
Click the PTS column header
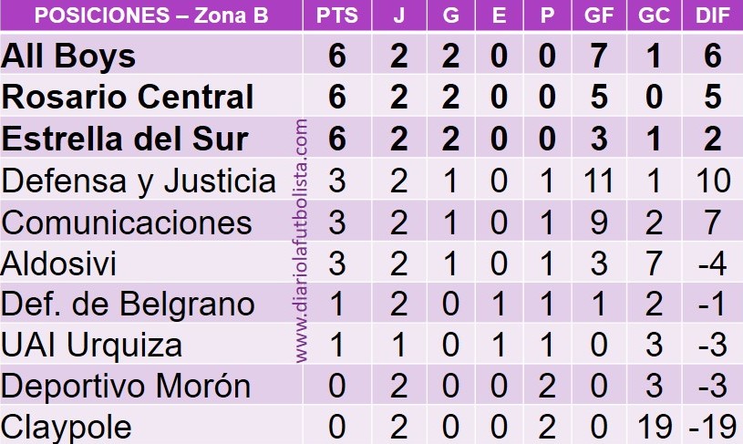tap(337, 15)
